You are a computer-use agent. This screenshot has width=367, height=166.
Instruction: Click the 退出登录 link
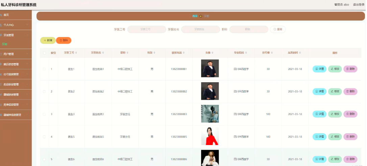[x=359, y=5]
